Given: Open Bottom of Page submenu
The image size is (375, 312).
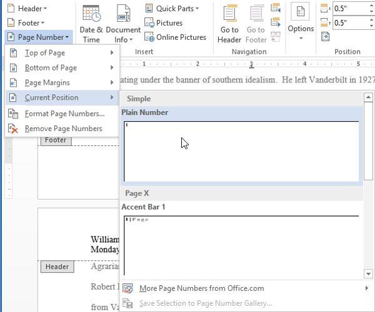Looking at the screenshot, I should click(x=62, y=68).
